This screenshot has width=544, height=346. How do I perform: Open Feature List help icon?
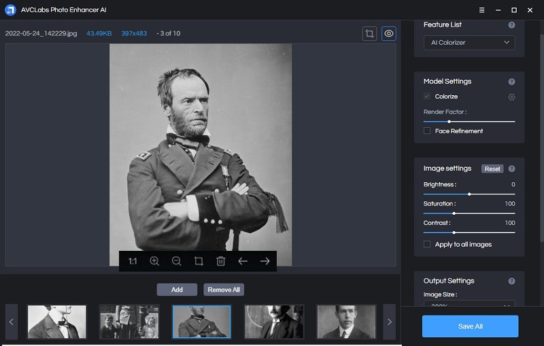(x=511, y=25)
